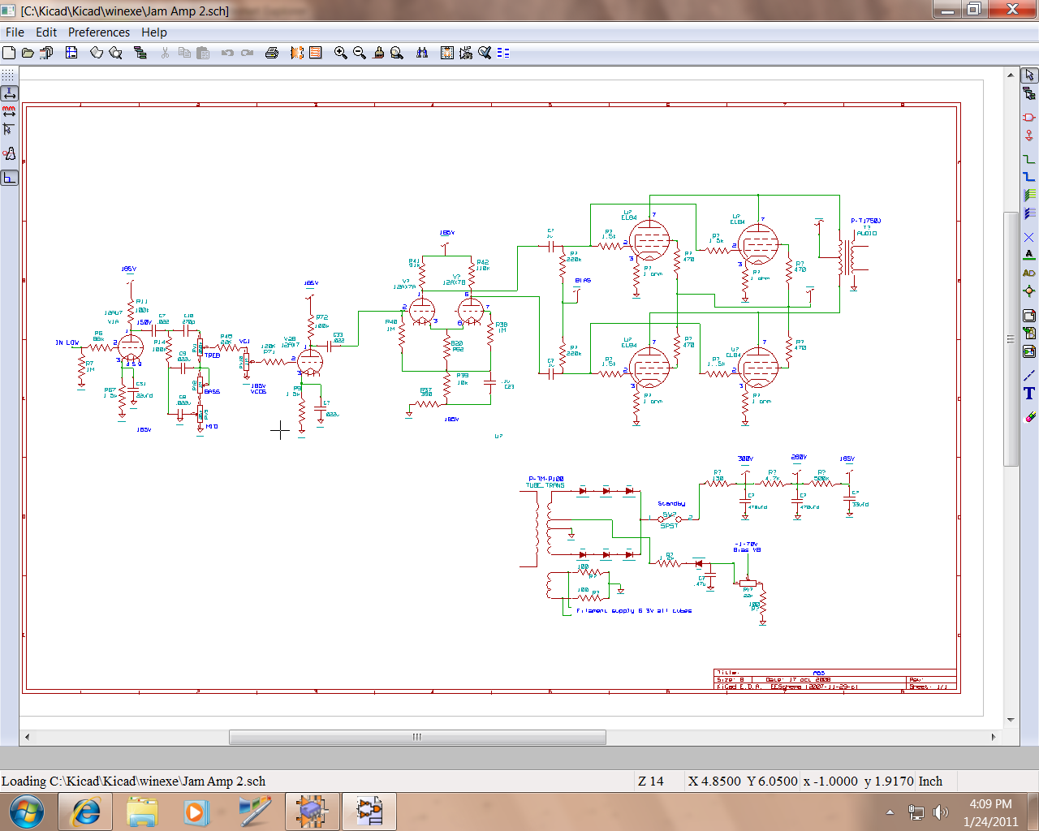This screenshot has width=1039, height=831.
Task: Pick the blue Place bus tool
Action: [1029, 177]
